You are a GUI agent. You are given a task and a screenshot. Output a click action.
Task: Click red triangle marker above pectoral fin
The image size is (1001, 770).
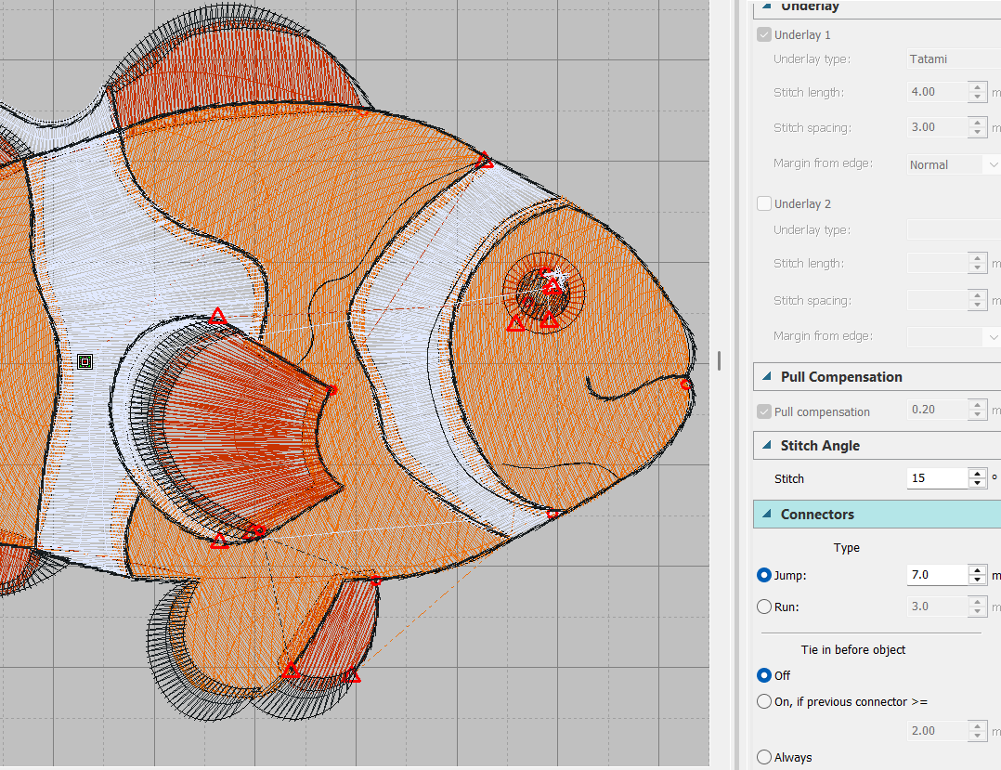[217, 316]
